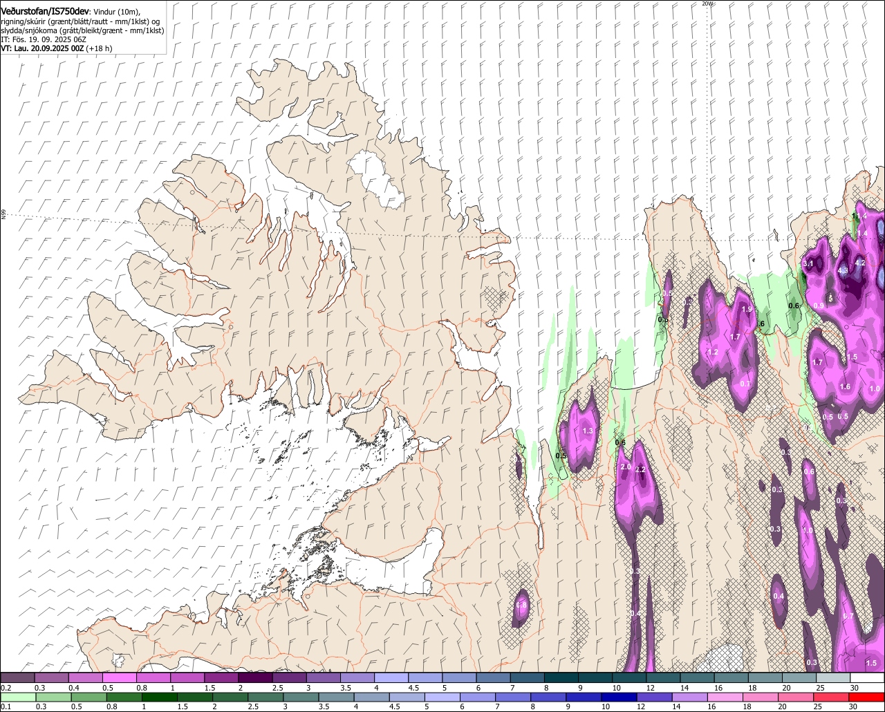885x712 pixels.
Task: Select the purple swatch above the 0.2 label
Action: click(17, 677)
